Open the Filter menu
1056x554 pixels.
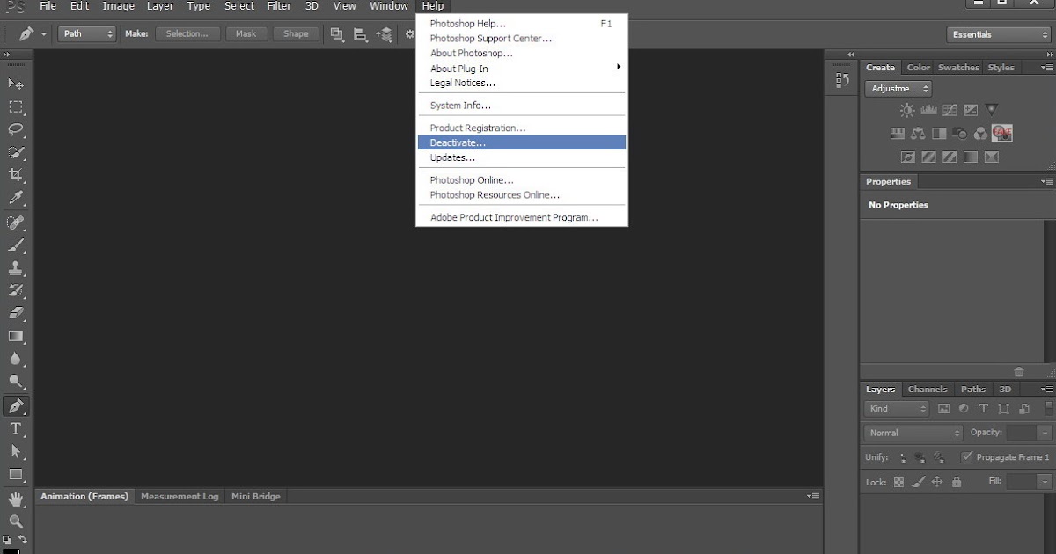[x=279, y=6]
